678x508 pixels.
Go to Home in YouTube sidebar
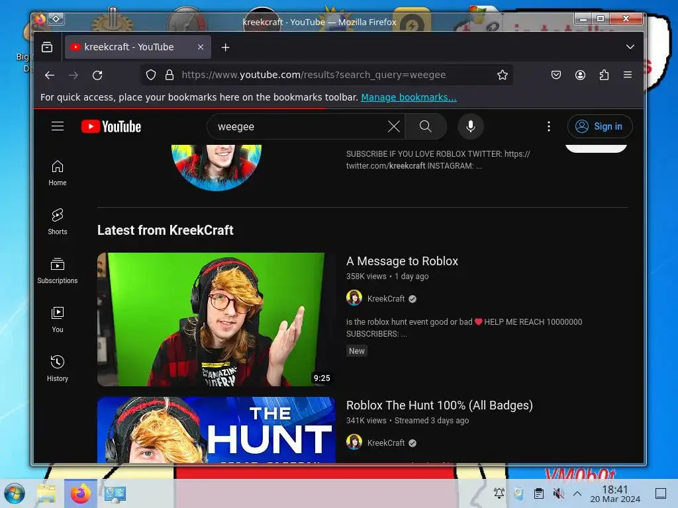point(58,173)
